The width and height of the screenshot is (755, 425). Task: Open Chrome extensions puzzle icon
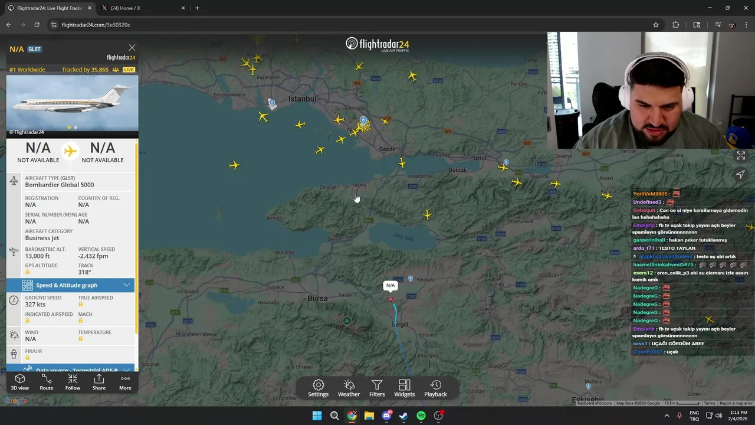click(x=676, y=25)
